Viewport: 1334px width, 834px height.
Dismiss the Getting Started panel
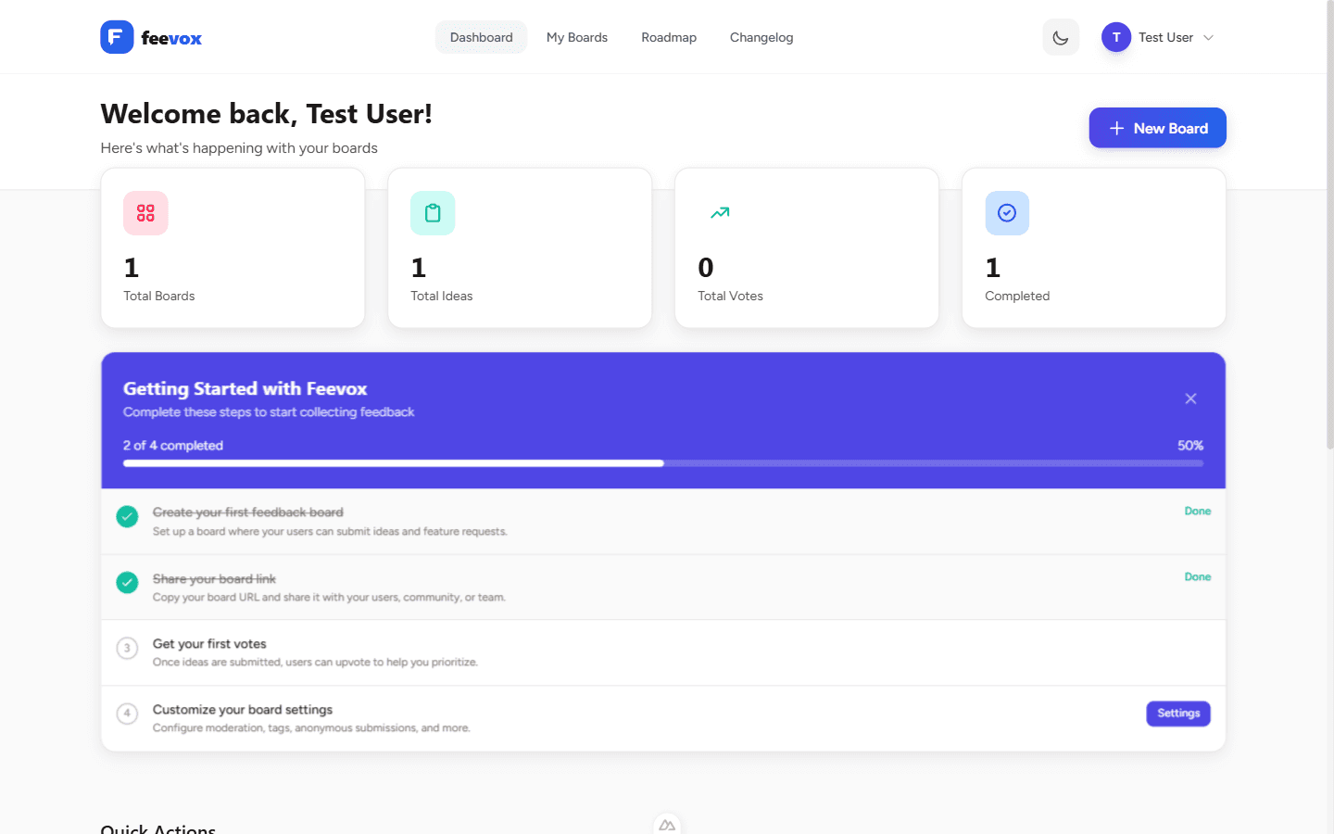pyautogui.click(x=1190, y=398)
